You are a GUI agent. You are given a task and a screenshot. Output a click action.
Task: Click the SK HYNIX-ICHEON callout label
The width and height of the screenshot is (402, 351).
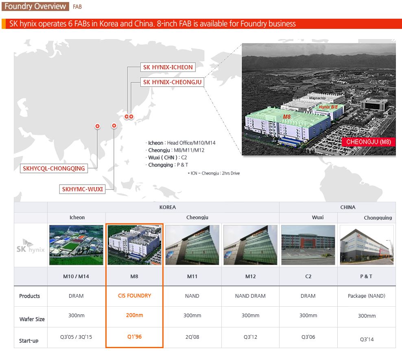pos(168,67)
